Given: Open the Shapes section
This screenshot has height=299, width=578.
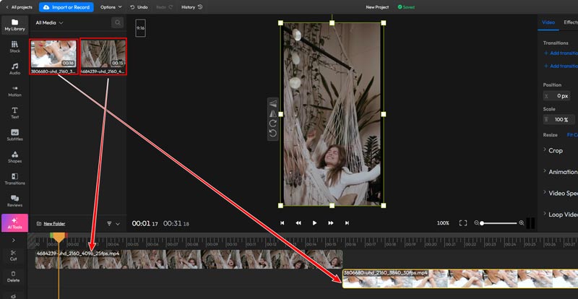Looking at the screenshot, I should click(14, 157).
